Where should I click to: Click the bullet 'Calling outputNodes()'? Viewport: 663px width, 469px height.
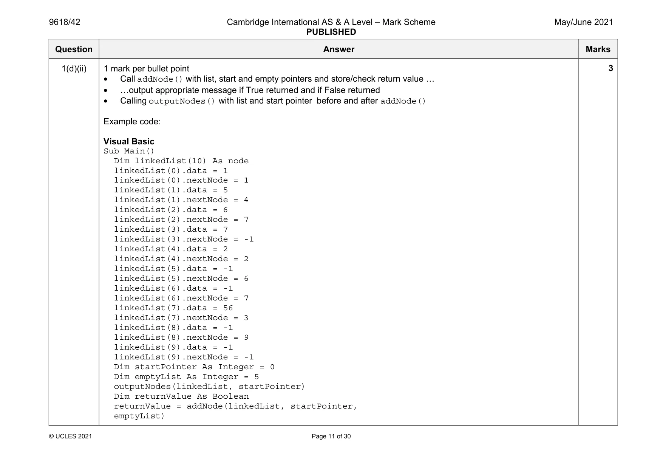273,101
